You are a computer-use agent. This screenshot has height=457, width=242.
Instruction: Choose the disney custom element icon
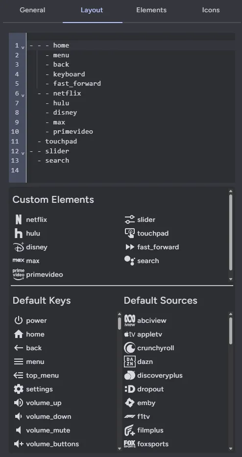point(19,247)
